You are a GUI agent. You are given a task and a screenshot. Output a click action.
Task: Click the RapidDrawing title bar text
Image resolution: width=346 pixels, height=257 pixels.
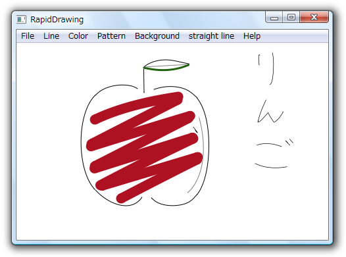pyautogui.click(x=57, y=20)
